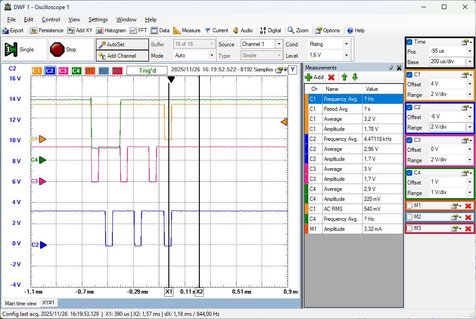Open the Settings menu

click(98, 20)
